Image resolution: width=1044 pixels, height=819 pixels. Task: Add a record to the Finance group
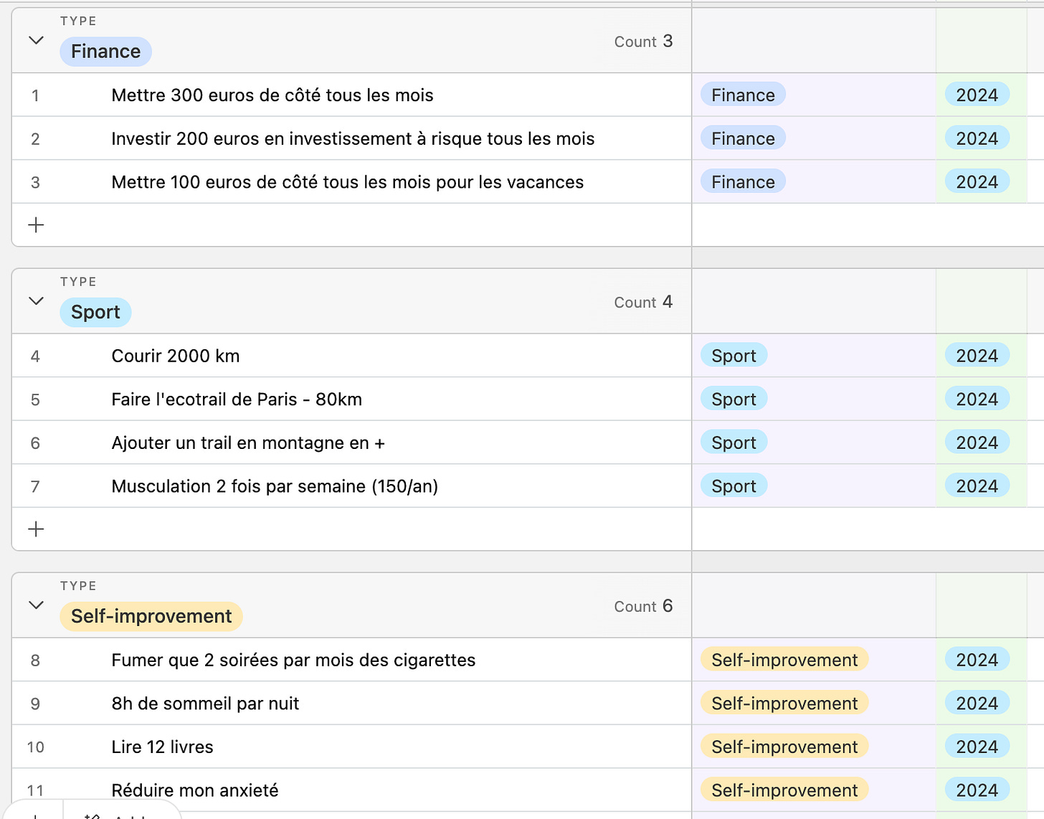click(x=36, y=225)
